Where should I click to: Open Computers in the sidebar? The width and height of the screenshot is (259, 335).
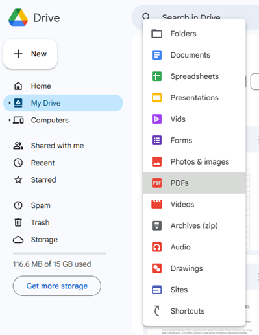click(x=63, y=120)
